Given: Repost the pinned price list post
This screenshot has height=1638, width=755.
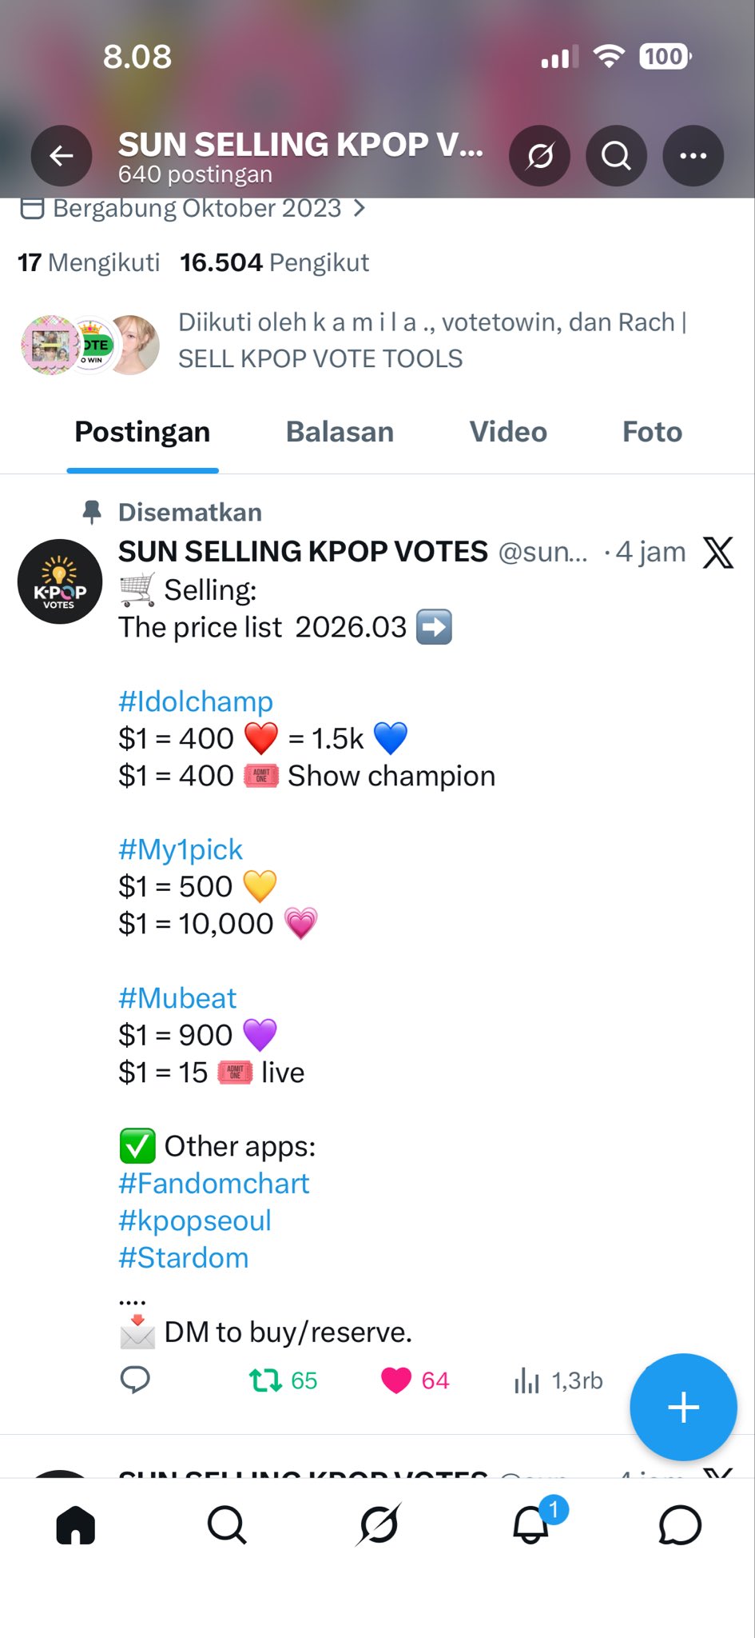Looking at the screenshot, I should pyautogui.click(x=265, y=1380).
